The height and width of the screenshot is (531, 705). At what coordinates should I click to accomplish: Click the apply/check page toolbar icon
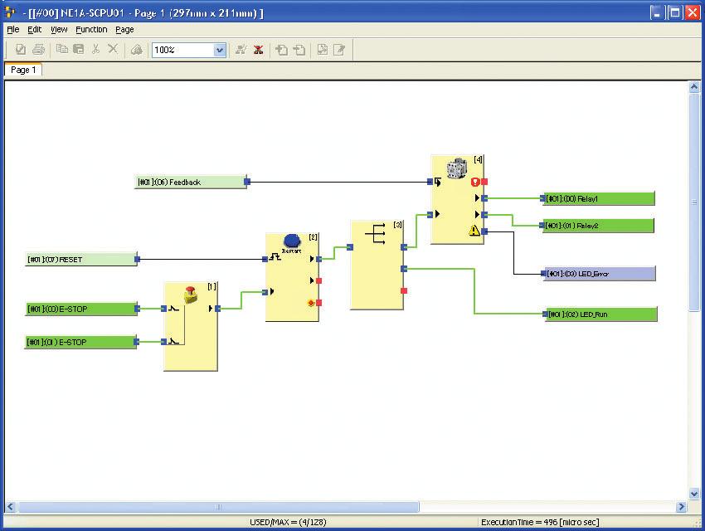click(20, 50)
